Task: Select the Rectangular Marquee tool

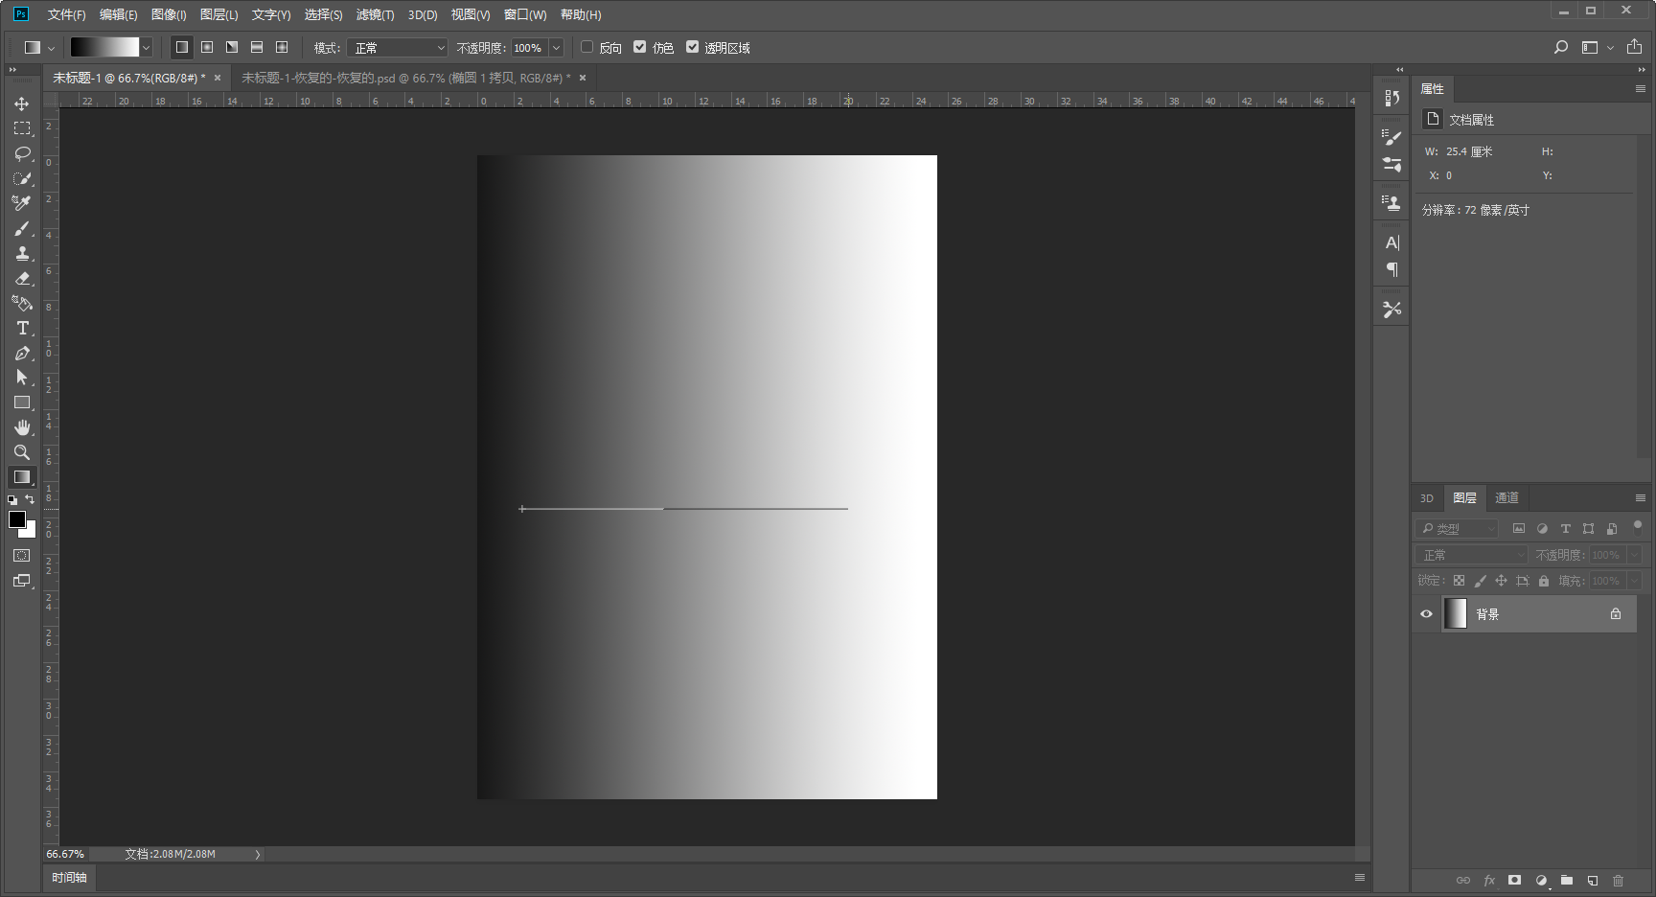Action: tap(22, 128)
